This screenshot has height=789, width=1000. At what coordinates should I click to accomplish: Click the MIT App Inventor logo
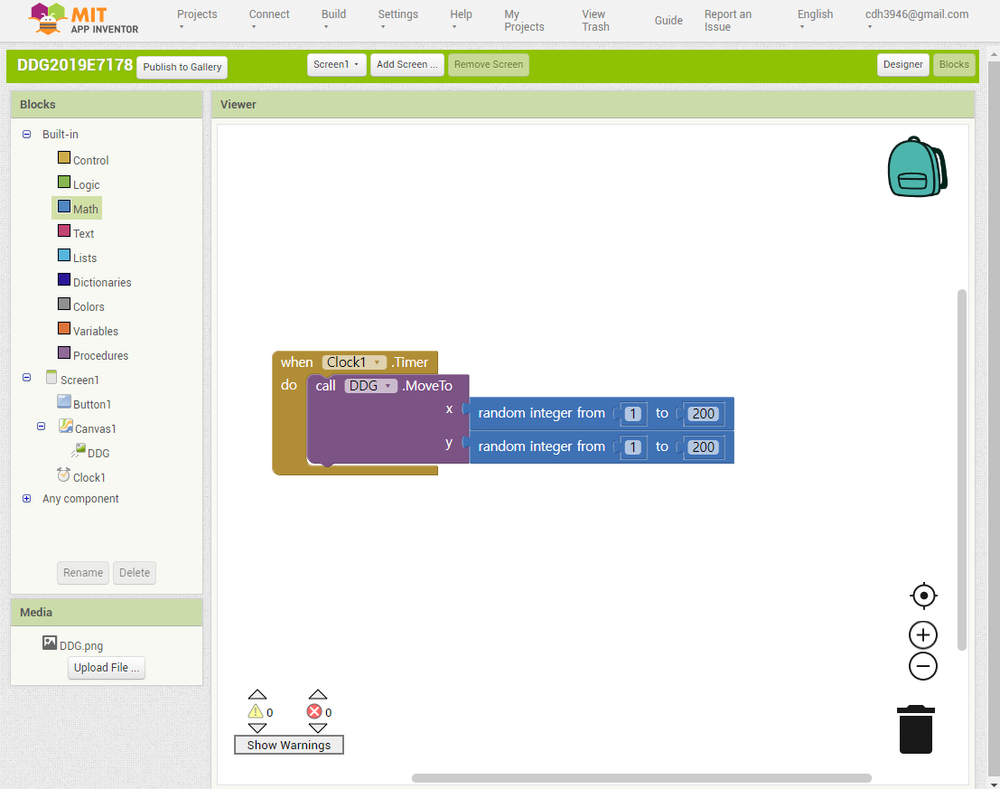click(83, 19)
